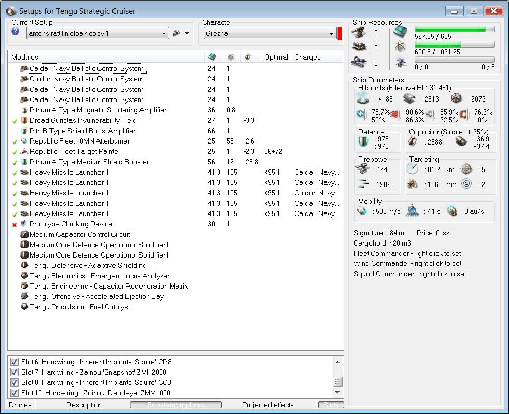Click the red character skill indicator swatch
Viewport: 509px width, 414px height.
(340, 33)
